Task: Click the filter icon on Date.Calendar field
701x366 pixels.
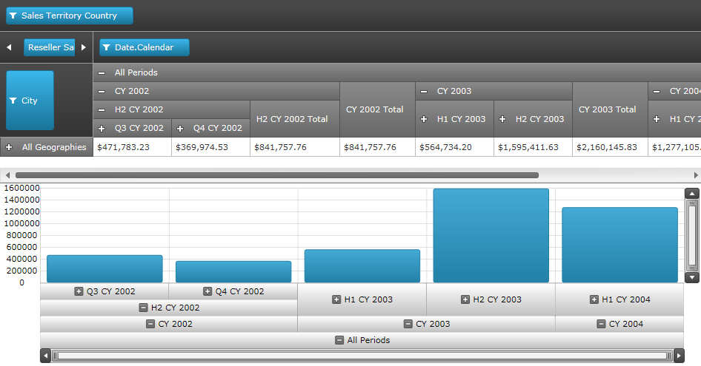Action: coord(107,47)
